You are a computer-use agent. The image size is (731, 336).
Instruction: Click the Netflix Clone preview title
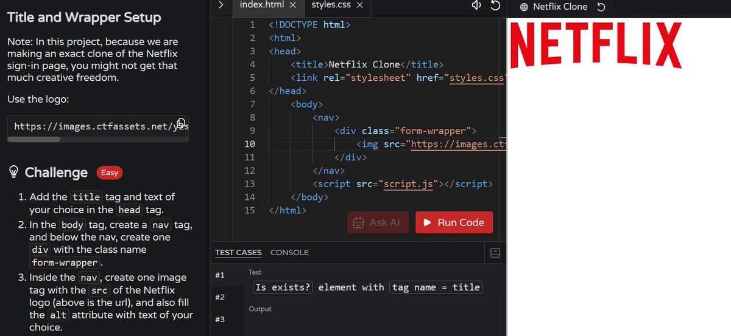coord(560,7)
